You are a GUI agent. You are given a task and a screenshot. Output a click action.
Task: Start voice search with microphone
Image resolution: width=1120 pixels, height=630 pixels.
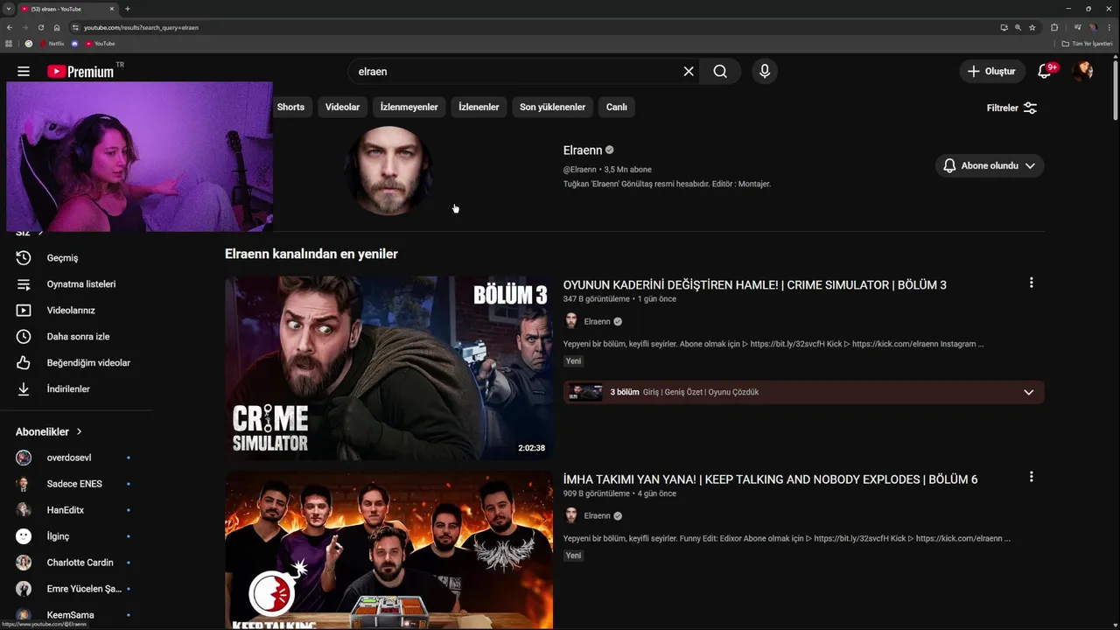pyautogui.click(x=765, y=72)
